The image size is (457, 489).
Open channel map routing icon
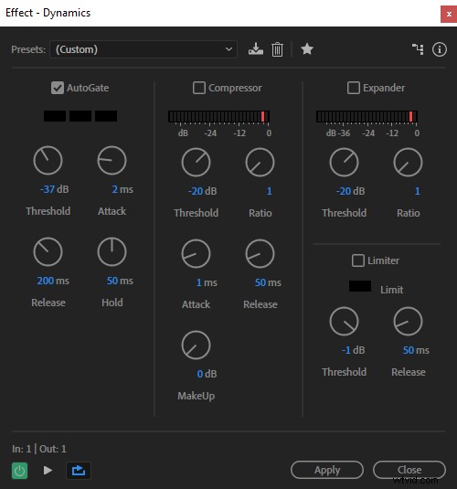[418, 49]
